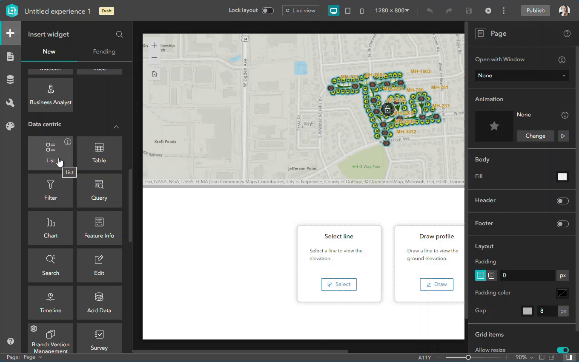This screenshot has height=362, width=579.
Task: Toggle the right side panel visibility
Action: pyautogui.click(x=569, y=357)
